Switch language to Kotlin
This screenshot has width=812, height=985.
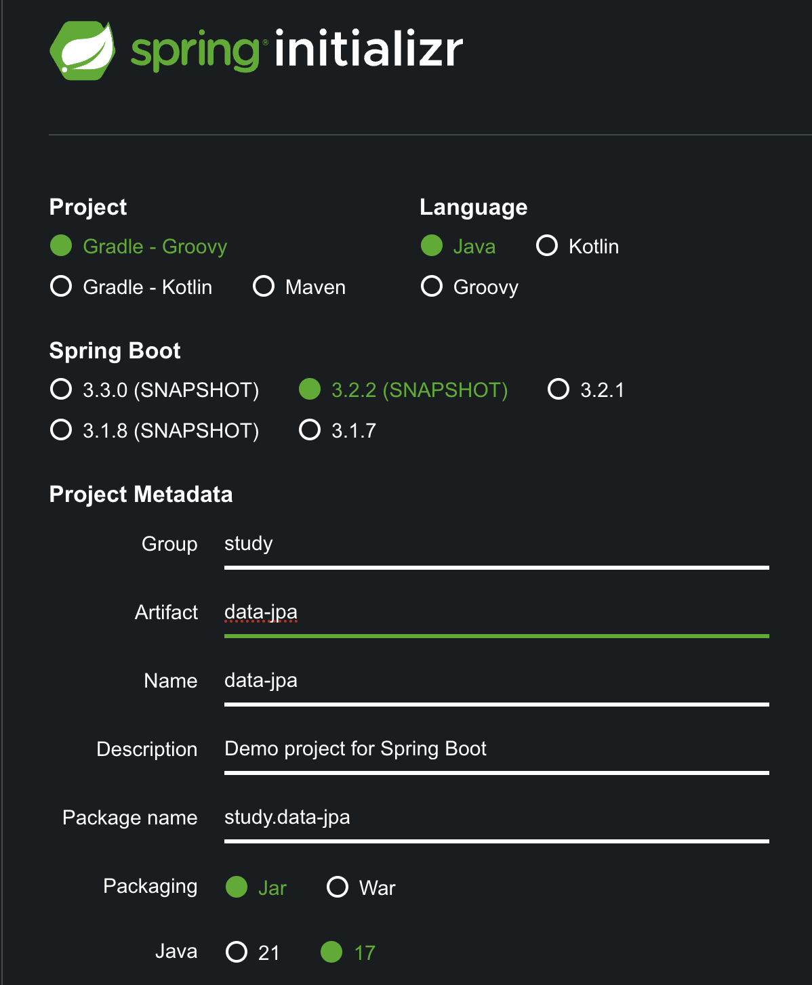pyautogui.click(x=547, y=246)
